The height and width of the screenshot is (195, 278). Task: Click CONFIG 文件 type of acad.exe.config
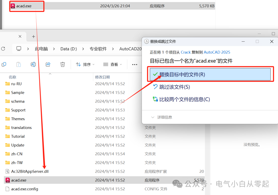tap(156, 189)
